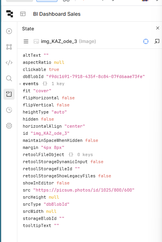Open the Releases and history icon
The image size is (162, 242).
9,110
